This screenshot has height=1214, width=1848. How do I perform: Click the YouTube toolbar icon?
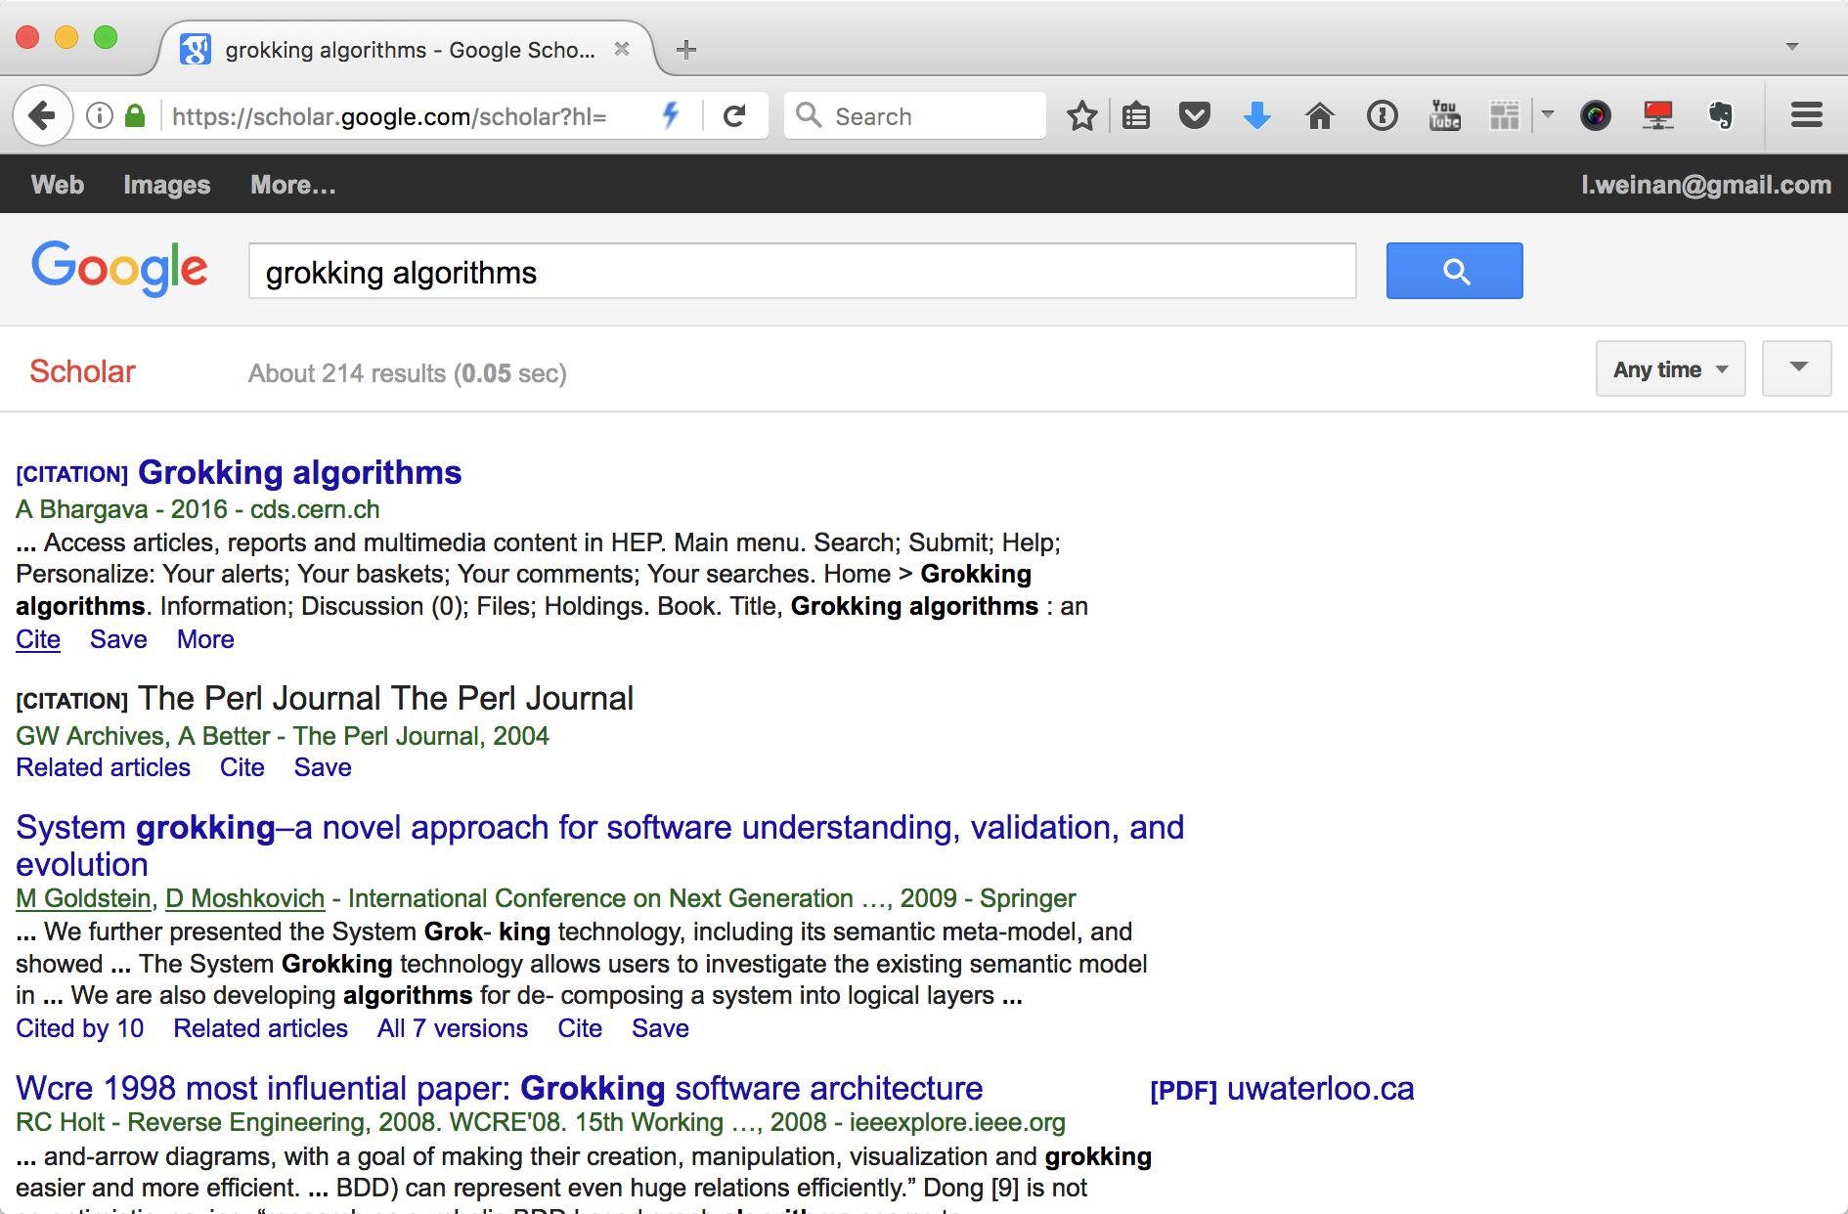(1445, 115)
